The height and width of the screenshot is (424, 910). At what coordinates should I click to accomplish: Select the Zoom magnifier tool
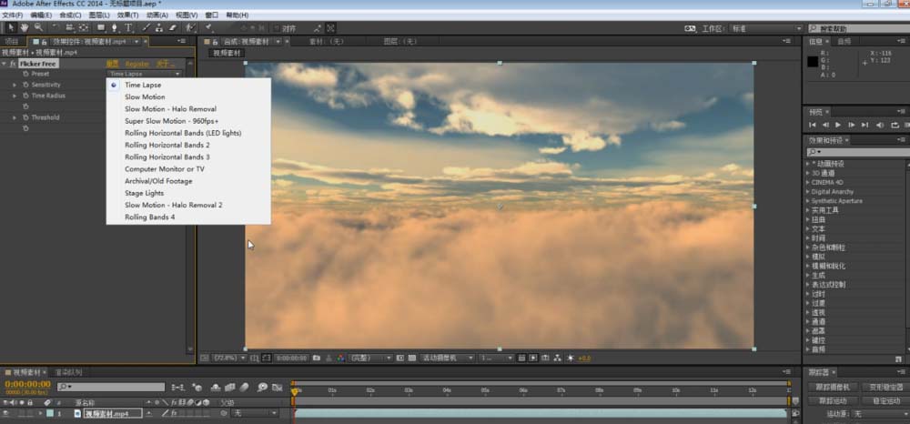(x=37, y=28)
